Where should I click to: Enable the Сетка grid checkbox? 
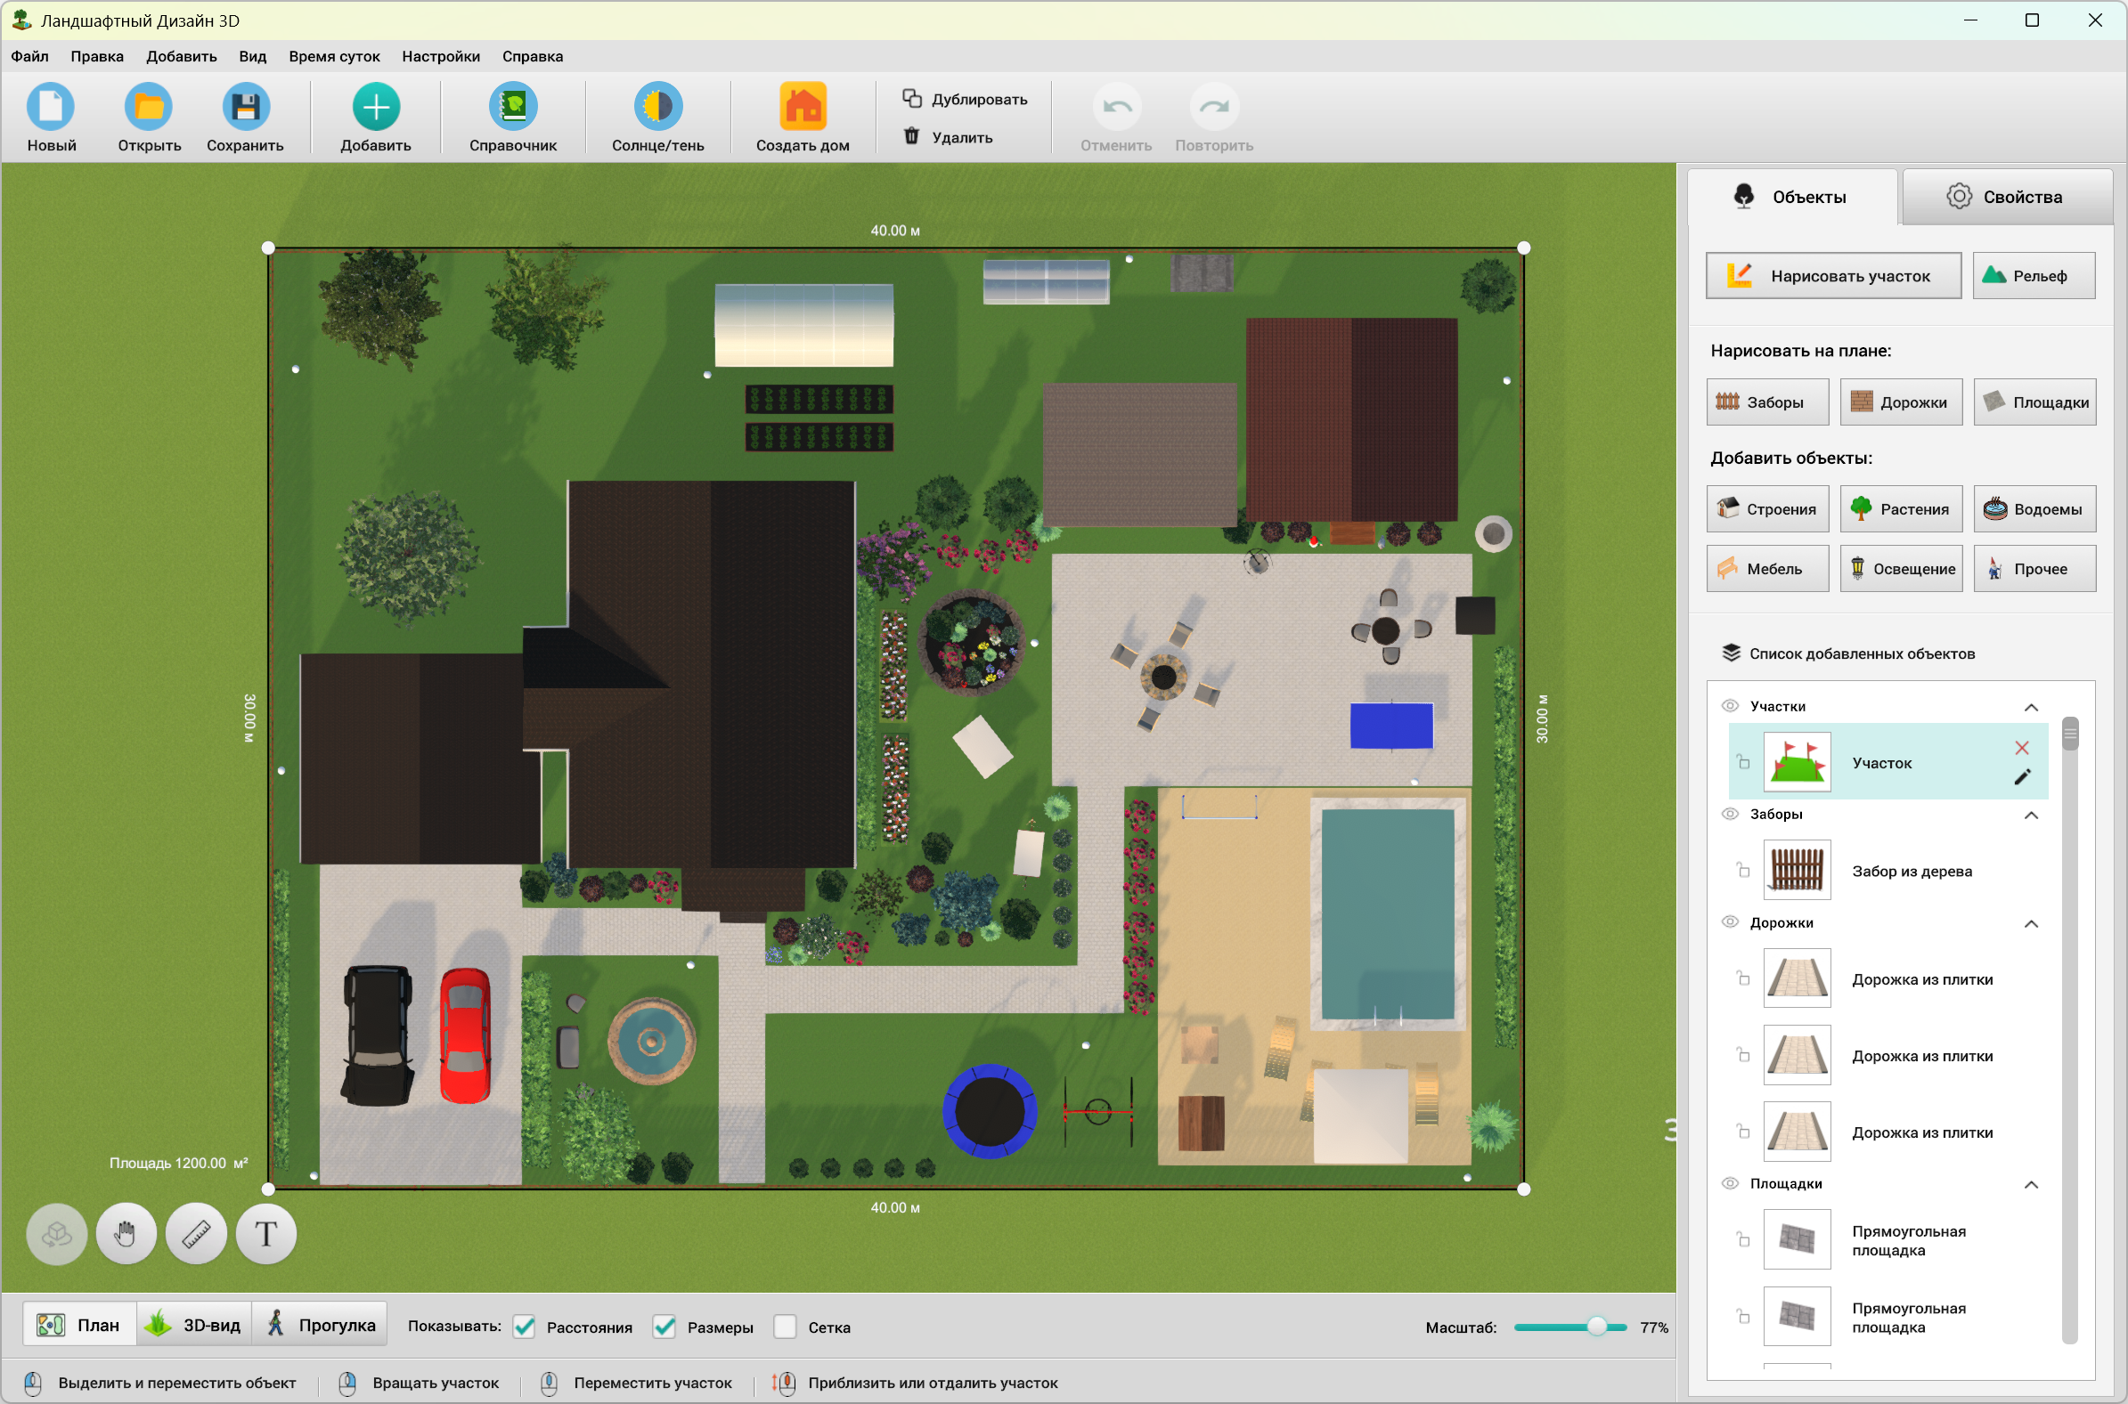coord(785,1327)
